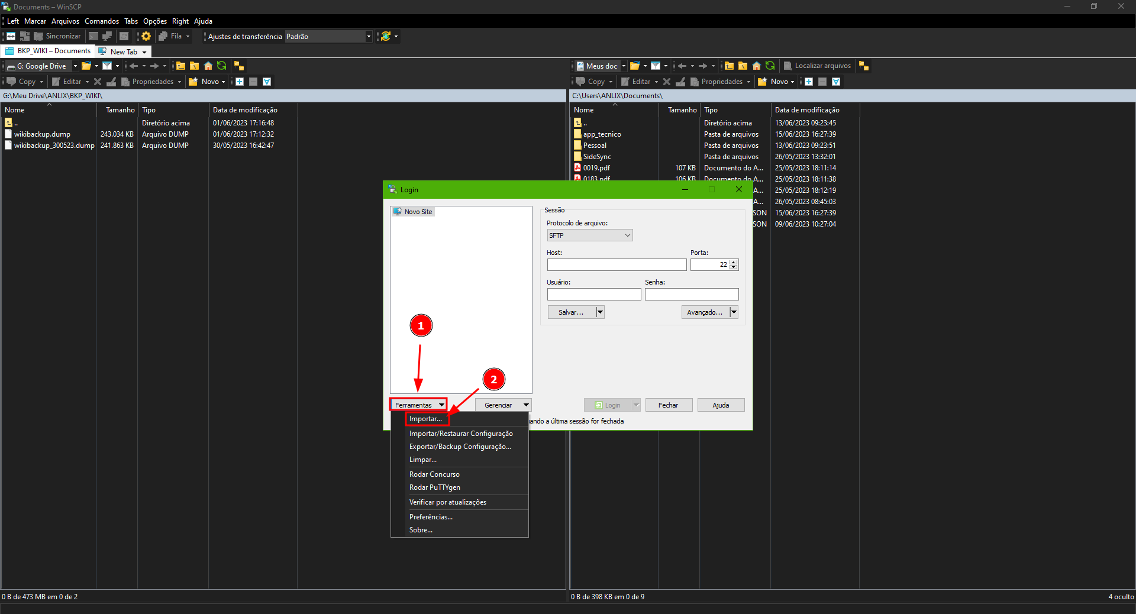
Task: Click the Sincronizar toolbar button
Action: point(57,36)
